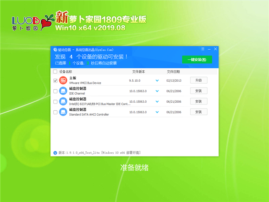Screen dimensions: 269x202
Task: Open the title bar menu icon
Action: (x=203, y=50)
